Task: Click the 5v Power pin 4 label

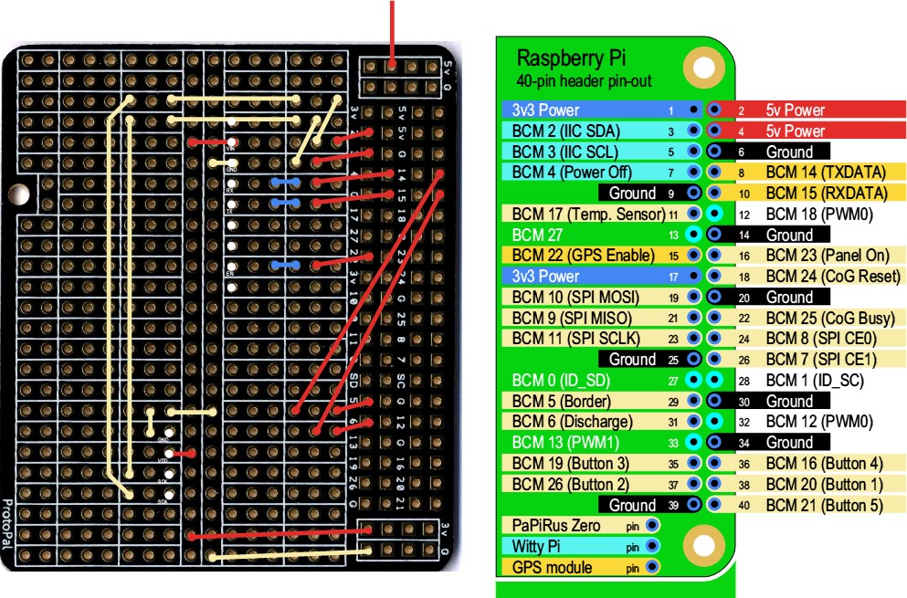Action: pyautogui.click(x=796, y=131)
